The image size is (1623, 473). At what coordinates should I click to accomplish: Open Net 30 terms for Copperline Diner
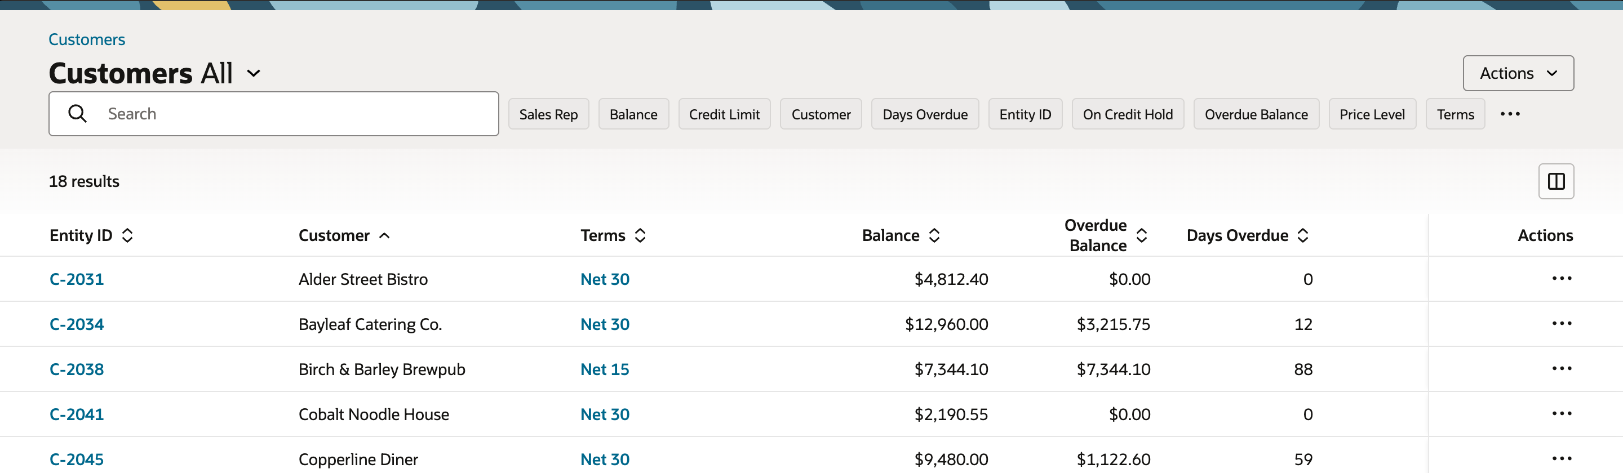pos(605,459)
